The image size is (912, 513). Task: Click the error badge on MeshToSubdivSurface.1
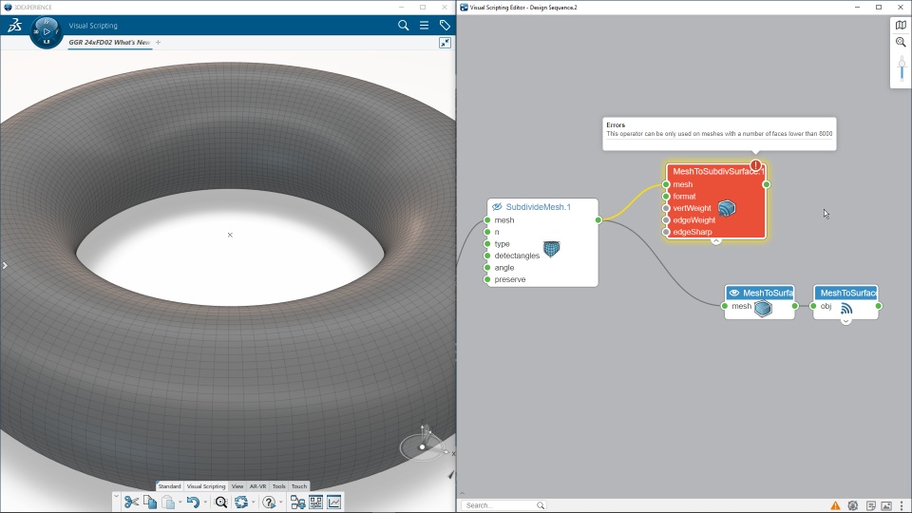click(x=755, y=165)
